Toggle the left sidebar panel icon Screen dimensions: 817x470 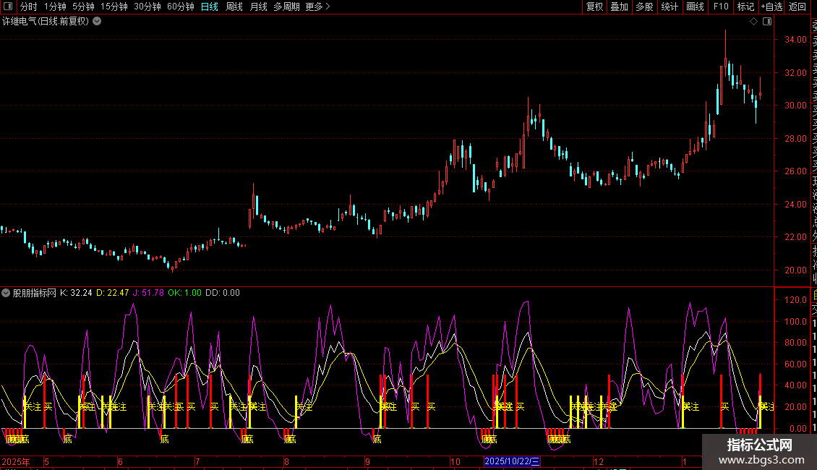pos(8,7)
